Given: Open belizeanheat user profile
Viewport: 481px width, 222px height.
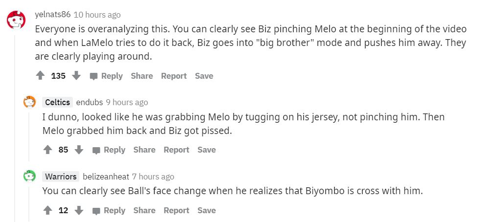Looking at the screenshot, I should [105, 177].
